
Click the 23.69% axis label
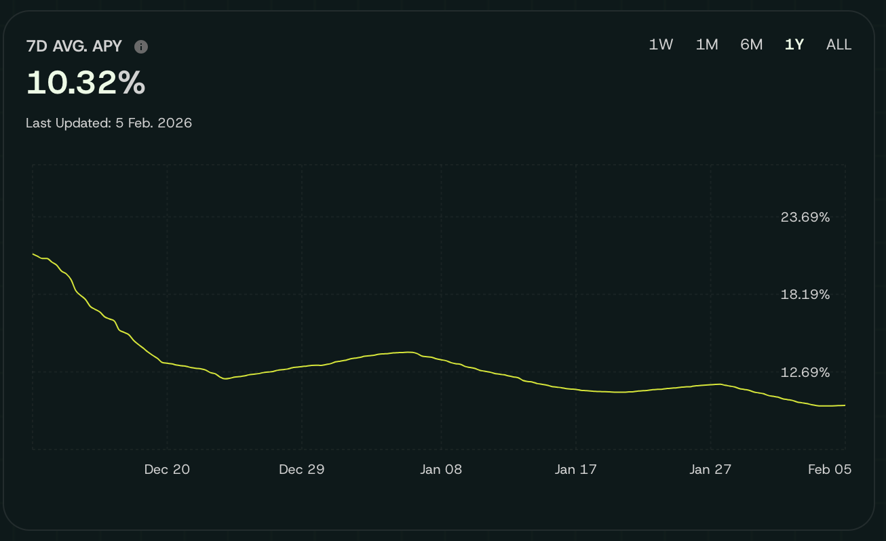click(805, 217)
